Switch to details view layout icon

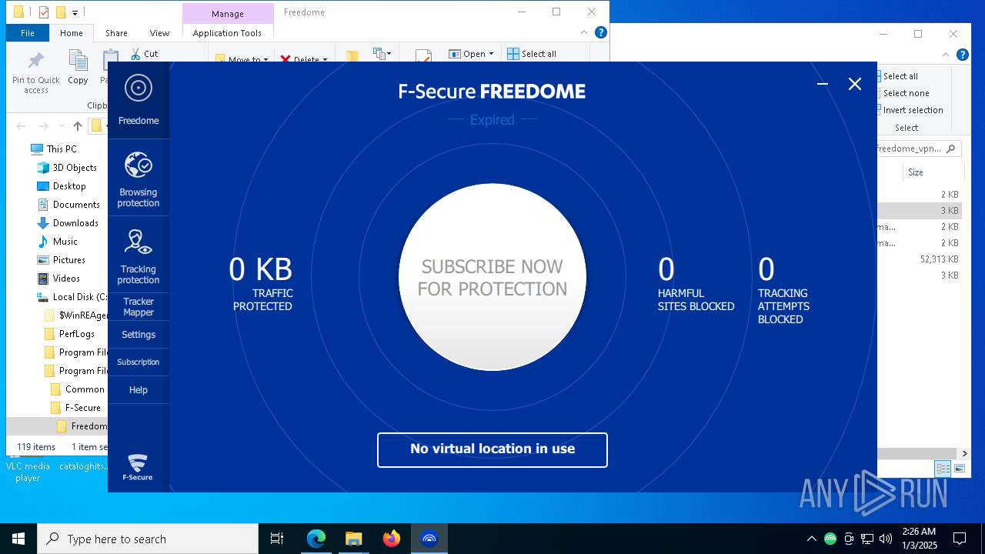point(943,469)
